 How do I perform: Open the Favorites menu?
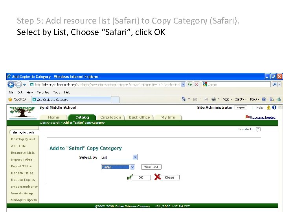pos(43,92)
